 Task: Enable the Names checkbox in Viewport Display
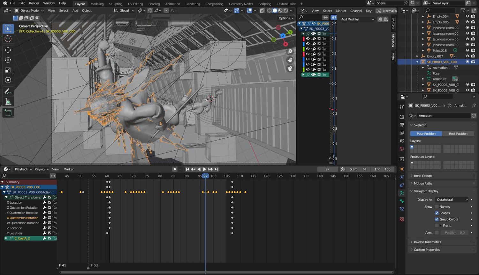click(x=437, y=207)
